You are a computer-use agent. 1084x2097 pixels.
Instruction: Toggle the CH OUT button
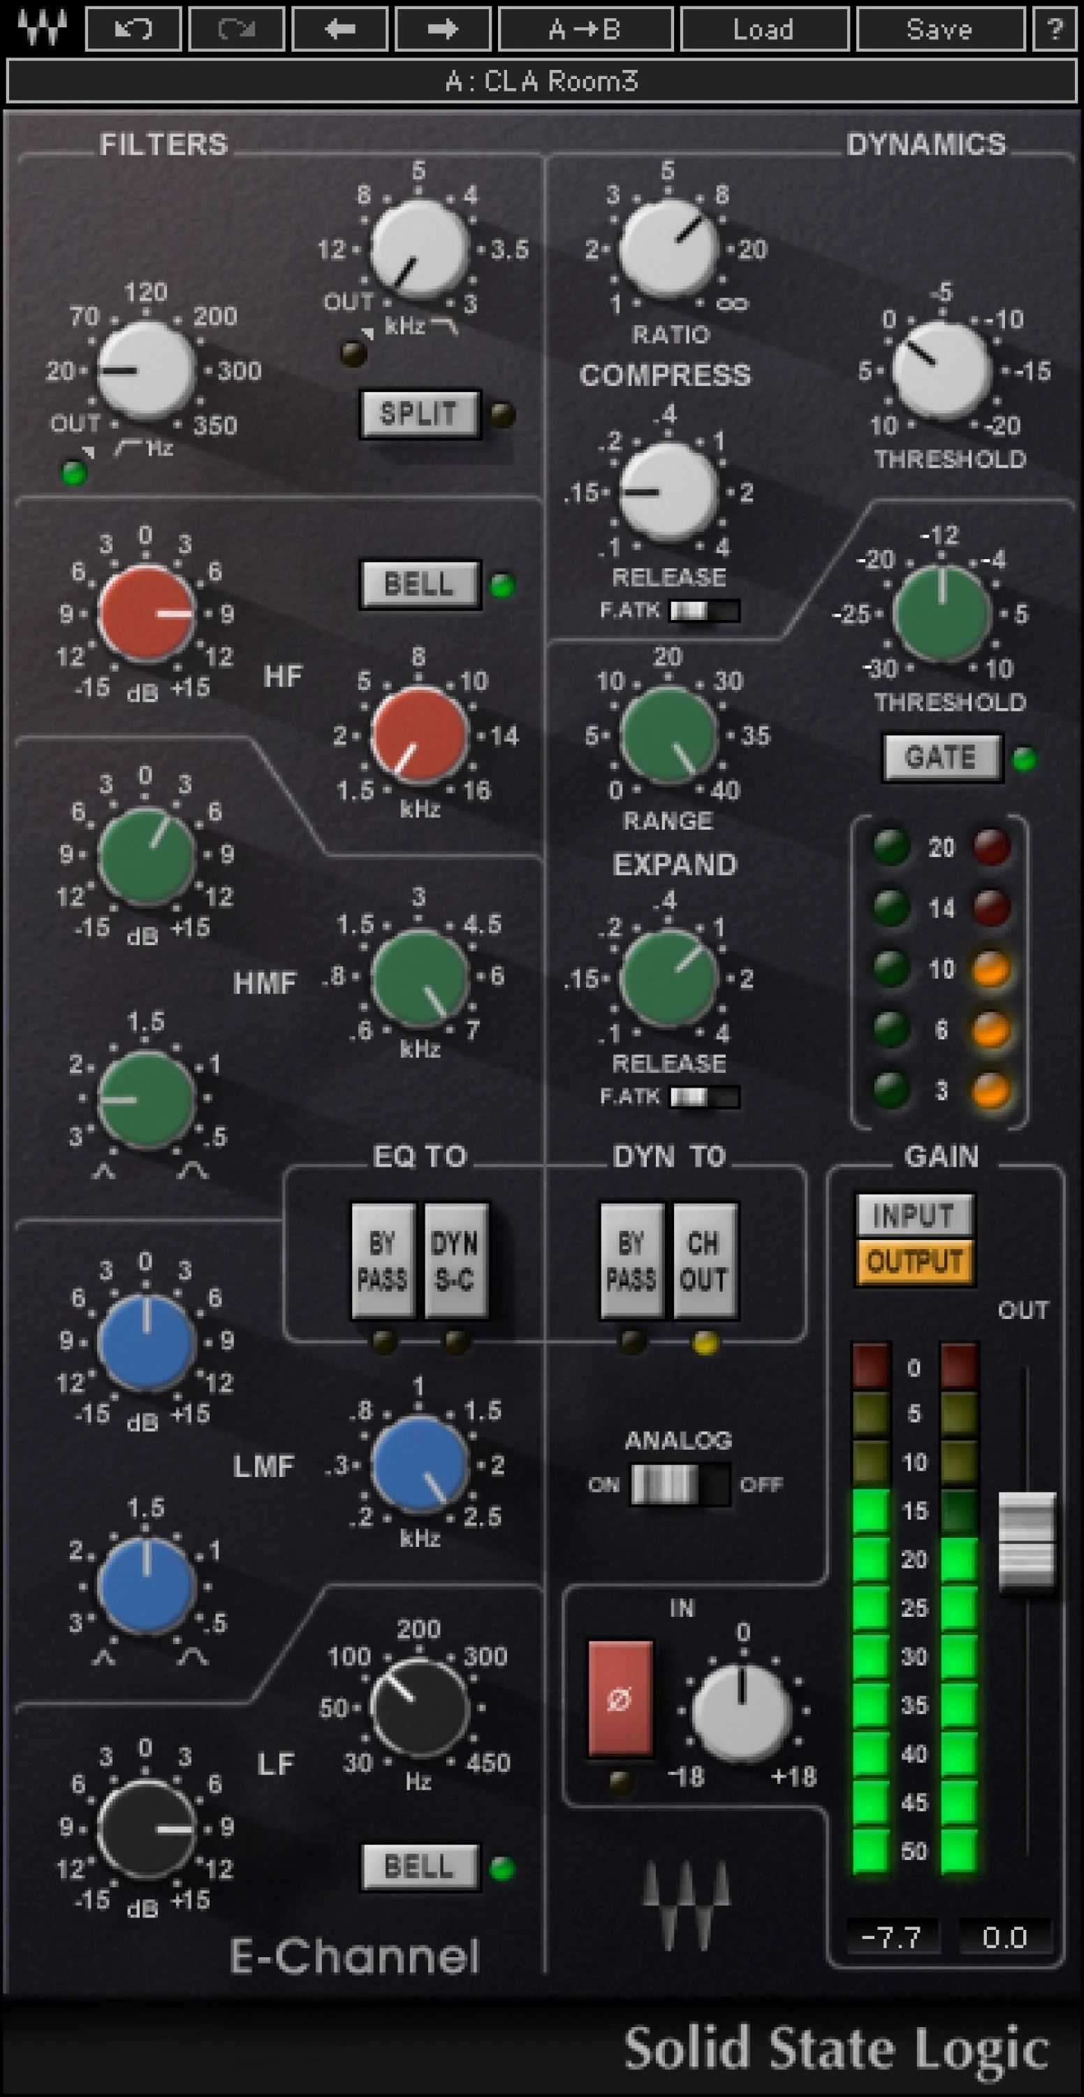[x=705, y=1260]
